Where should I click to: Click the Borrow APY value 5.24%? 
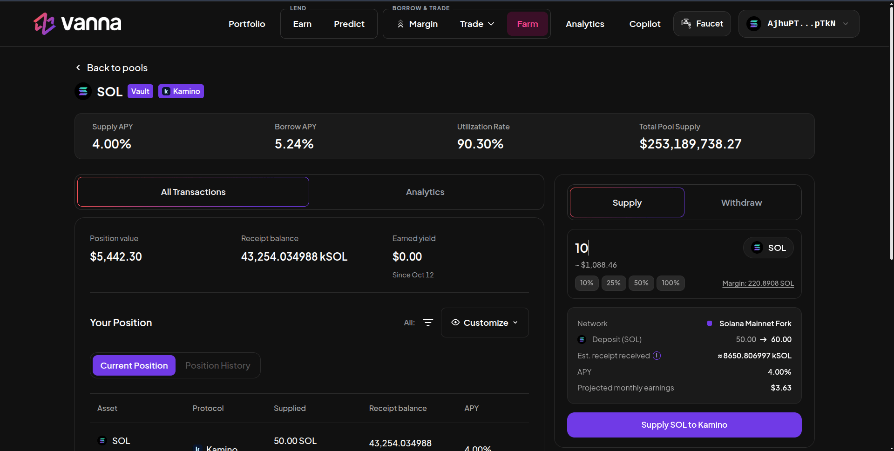click(294, 144)
